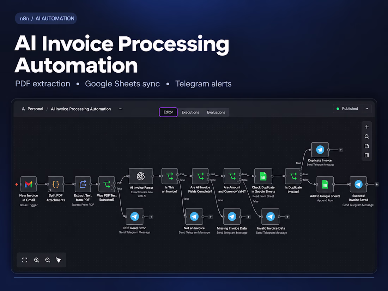388x291 pixels.
Task: Click the zoom out magnifier icon
Action: click(48, 260)
